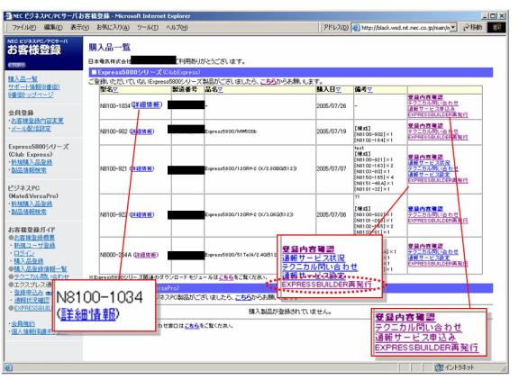Click the URL address input field
Viewport: 519px width, 389px height.
(405, 27)
